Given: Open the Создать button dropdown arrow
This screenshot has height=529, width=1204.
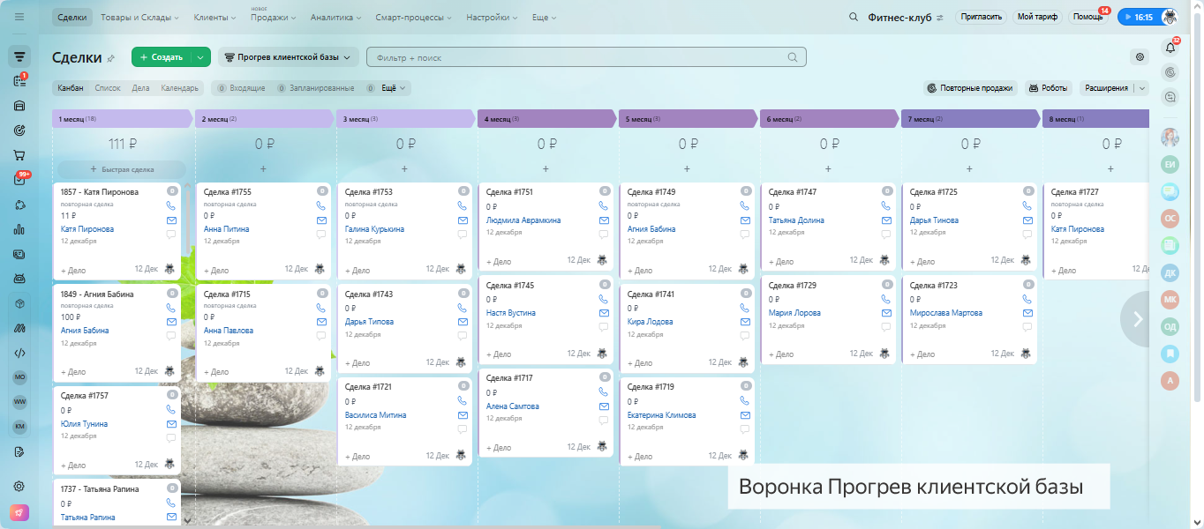Looking at the screenshot, I should pos(201,57).
